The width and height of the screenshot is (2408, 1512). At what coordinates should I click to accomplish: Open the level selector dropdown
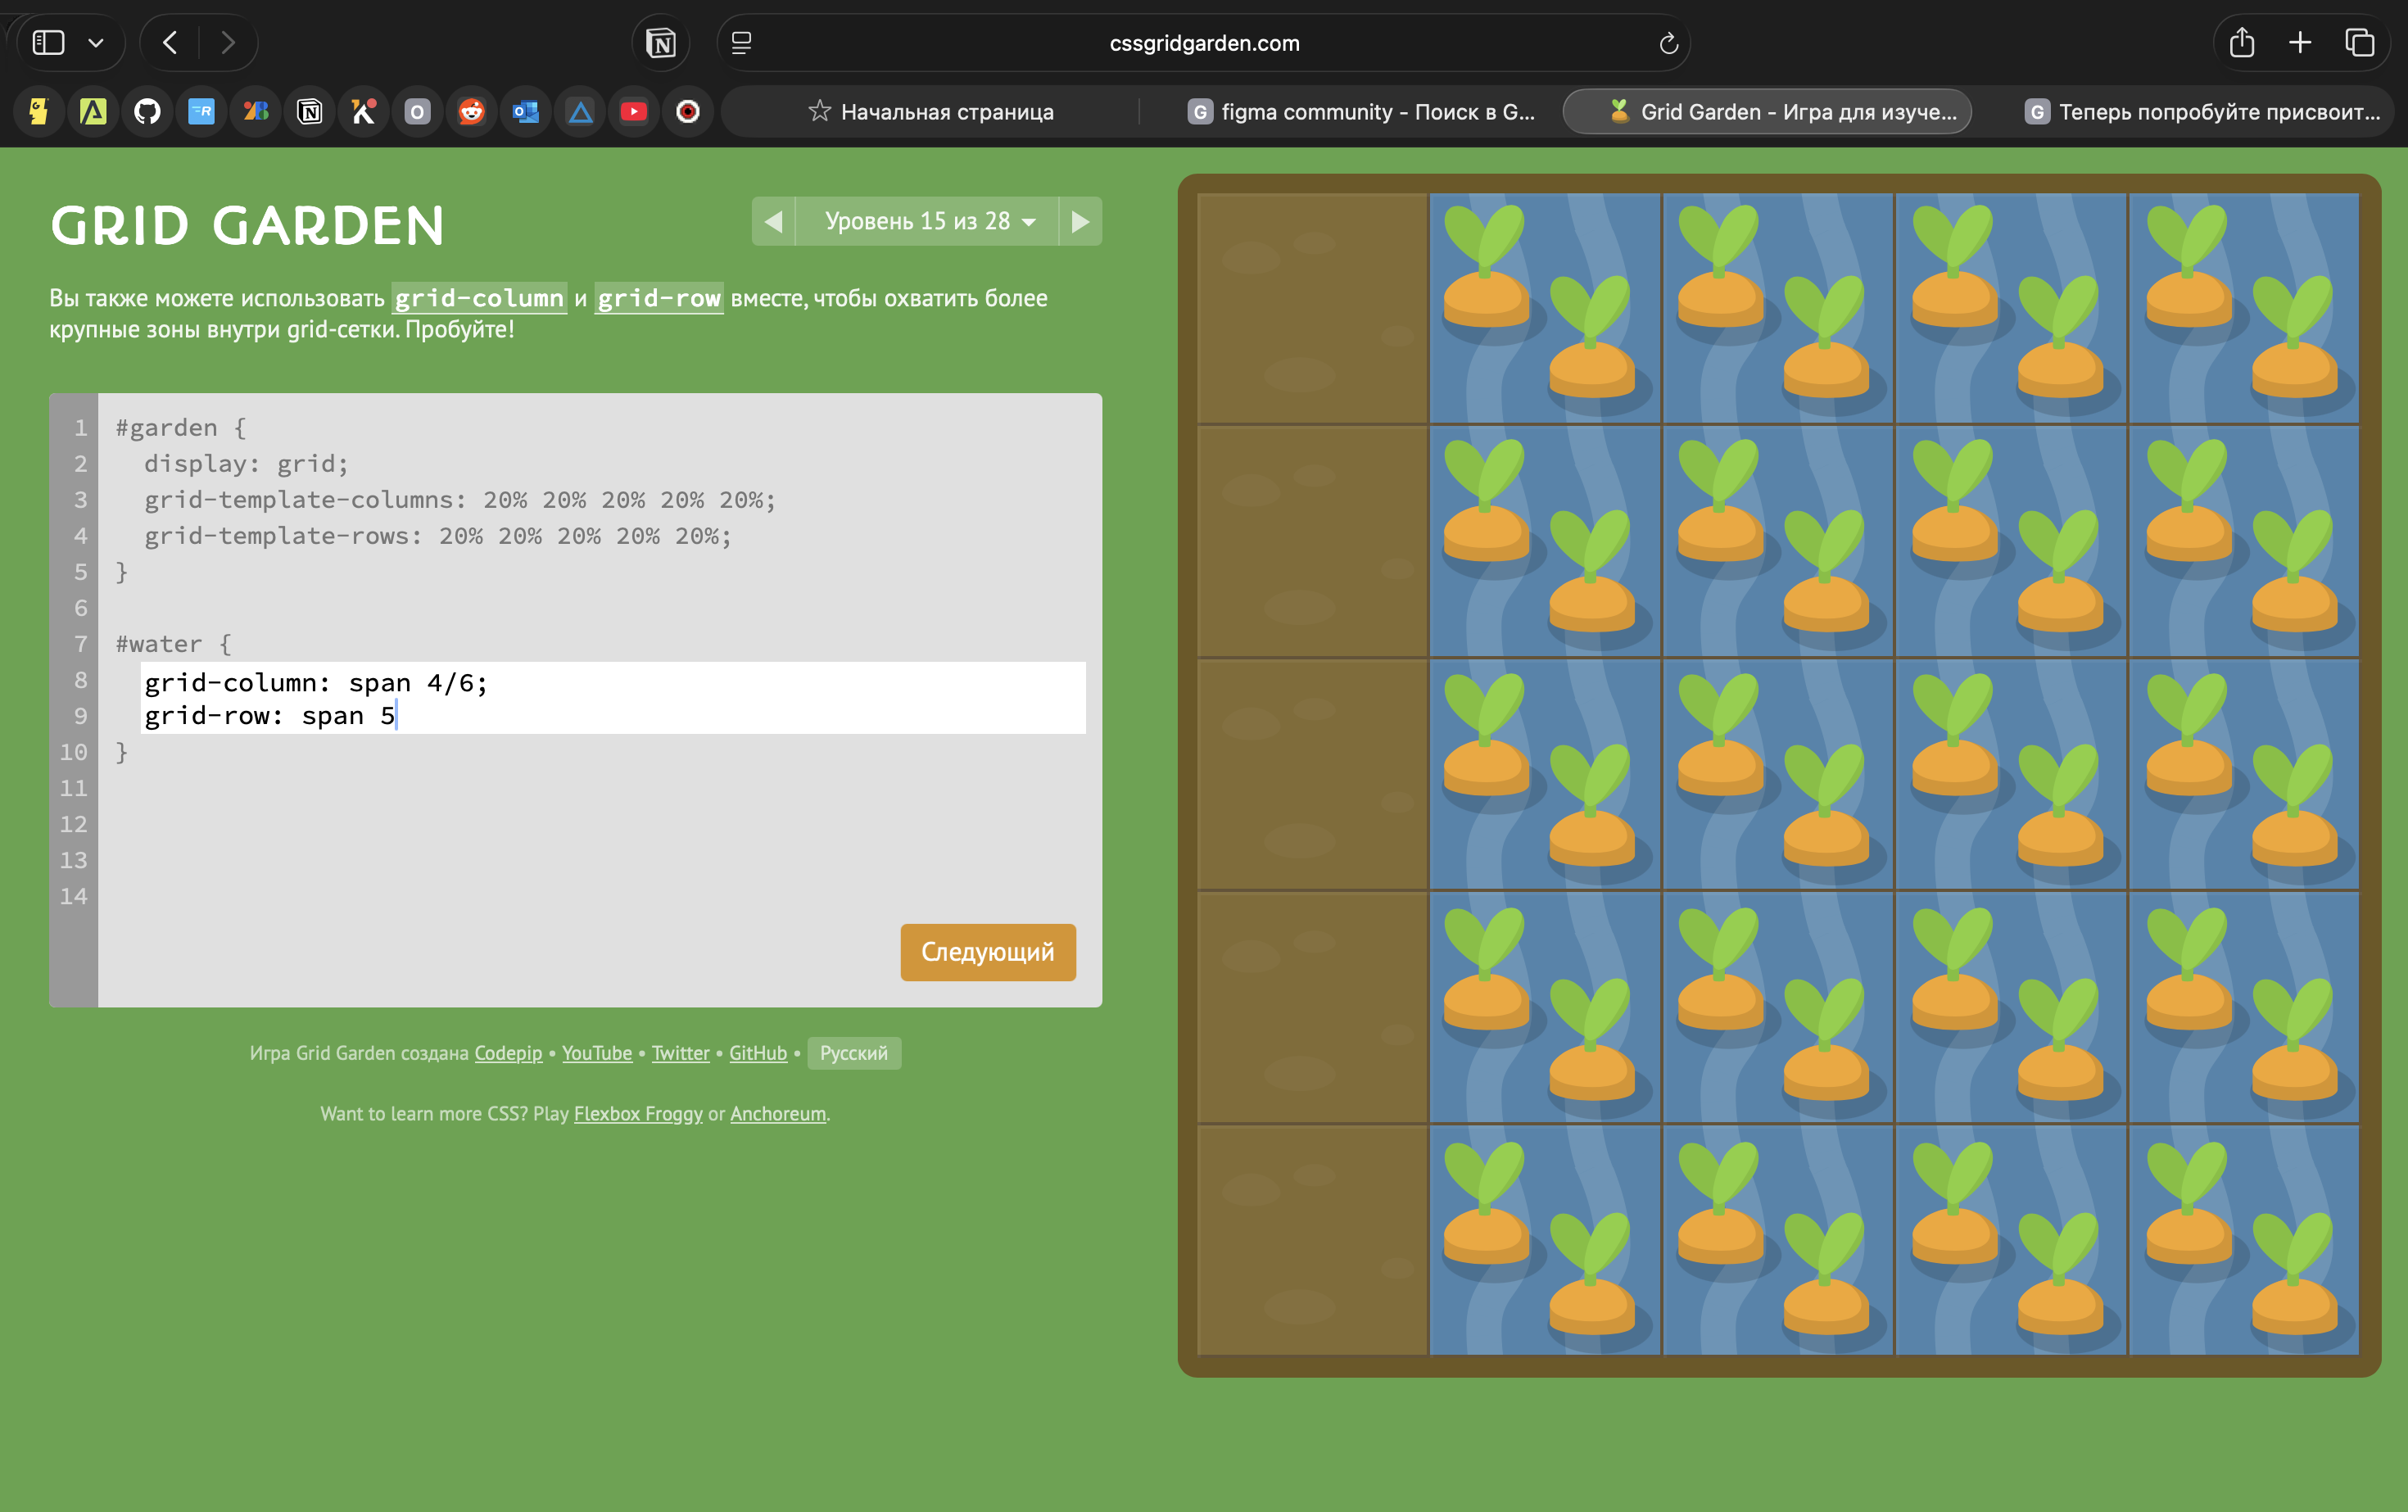click(927, 221)
